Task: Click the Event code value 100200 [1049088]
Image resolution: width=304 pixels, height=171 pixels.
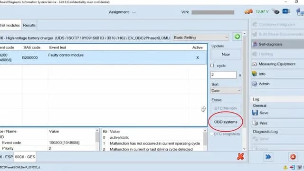Action: (x=64, y=142)
